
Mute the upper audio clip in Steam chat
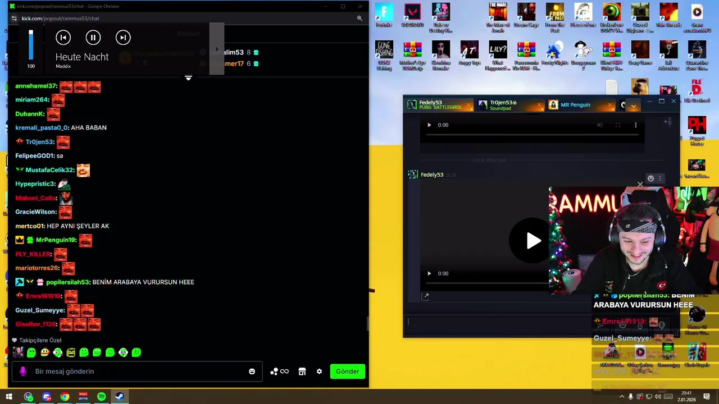(600, 125)
